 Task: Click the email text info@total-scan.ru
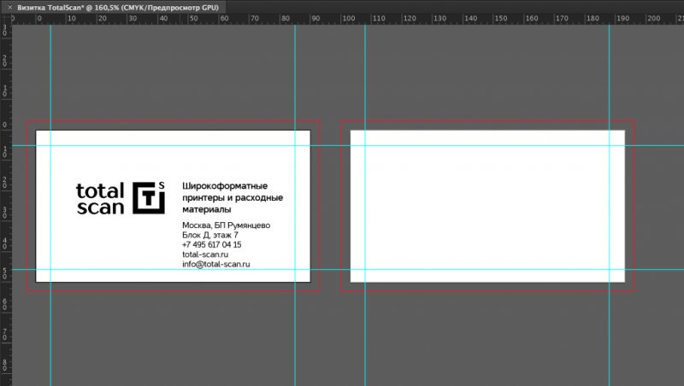216,264
